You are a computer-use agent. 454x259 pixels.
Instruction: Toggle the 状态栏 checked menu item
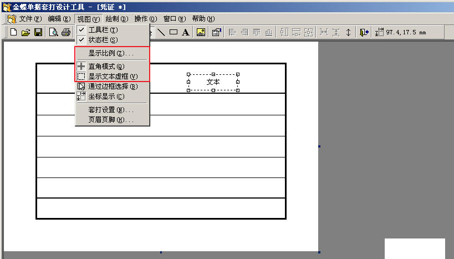point(103,40)
